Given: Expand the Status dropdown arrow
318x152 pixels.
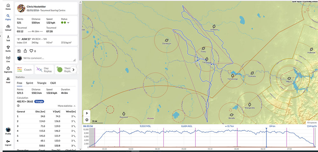Looking at the screenshot, I should tap(68, 23).
